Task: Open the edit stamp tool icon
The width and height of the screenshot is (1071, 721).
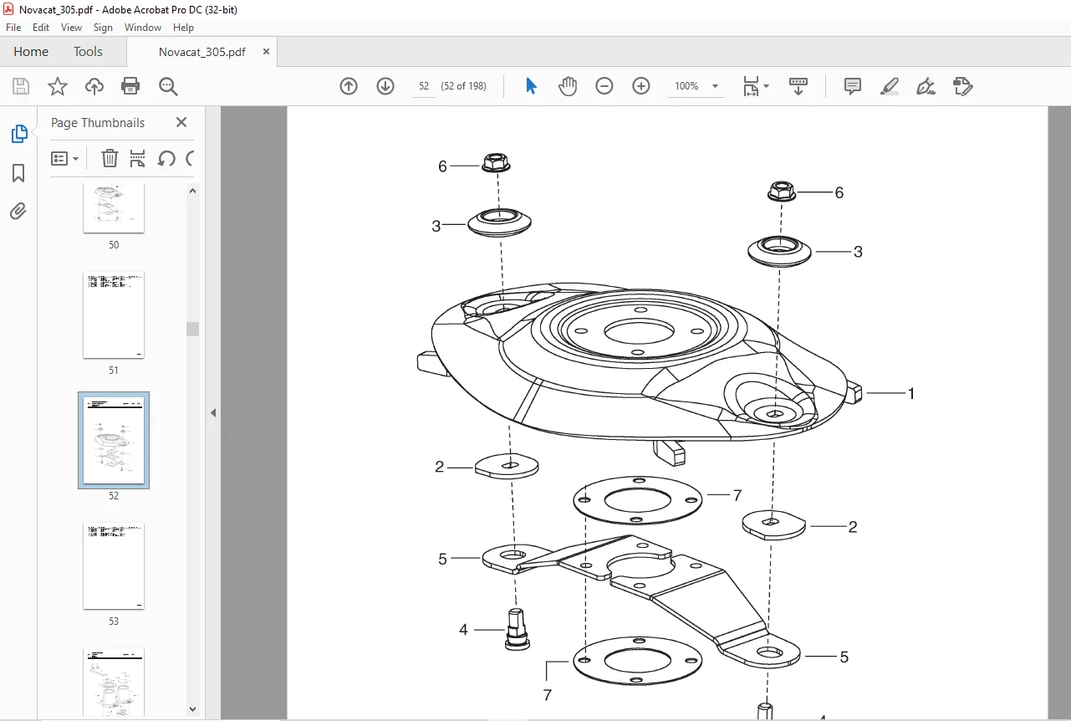Action: tap(963, 86)
